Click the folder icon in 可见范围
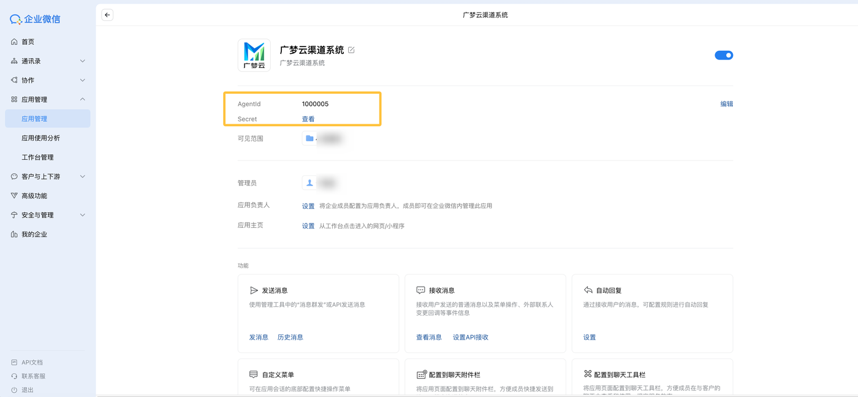The height and width of the screenshot is (397, 858). [x=309, y=138]
